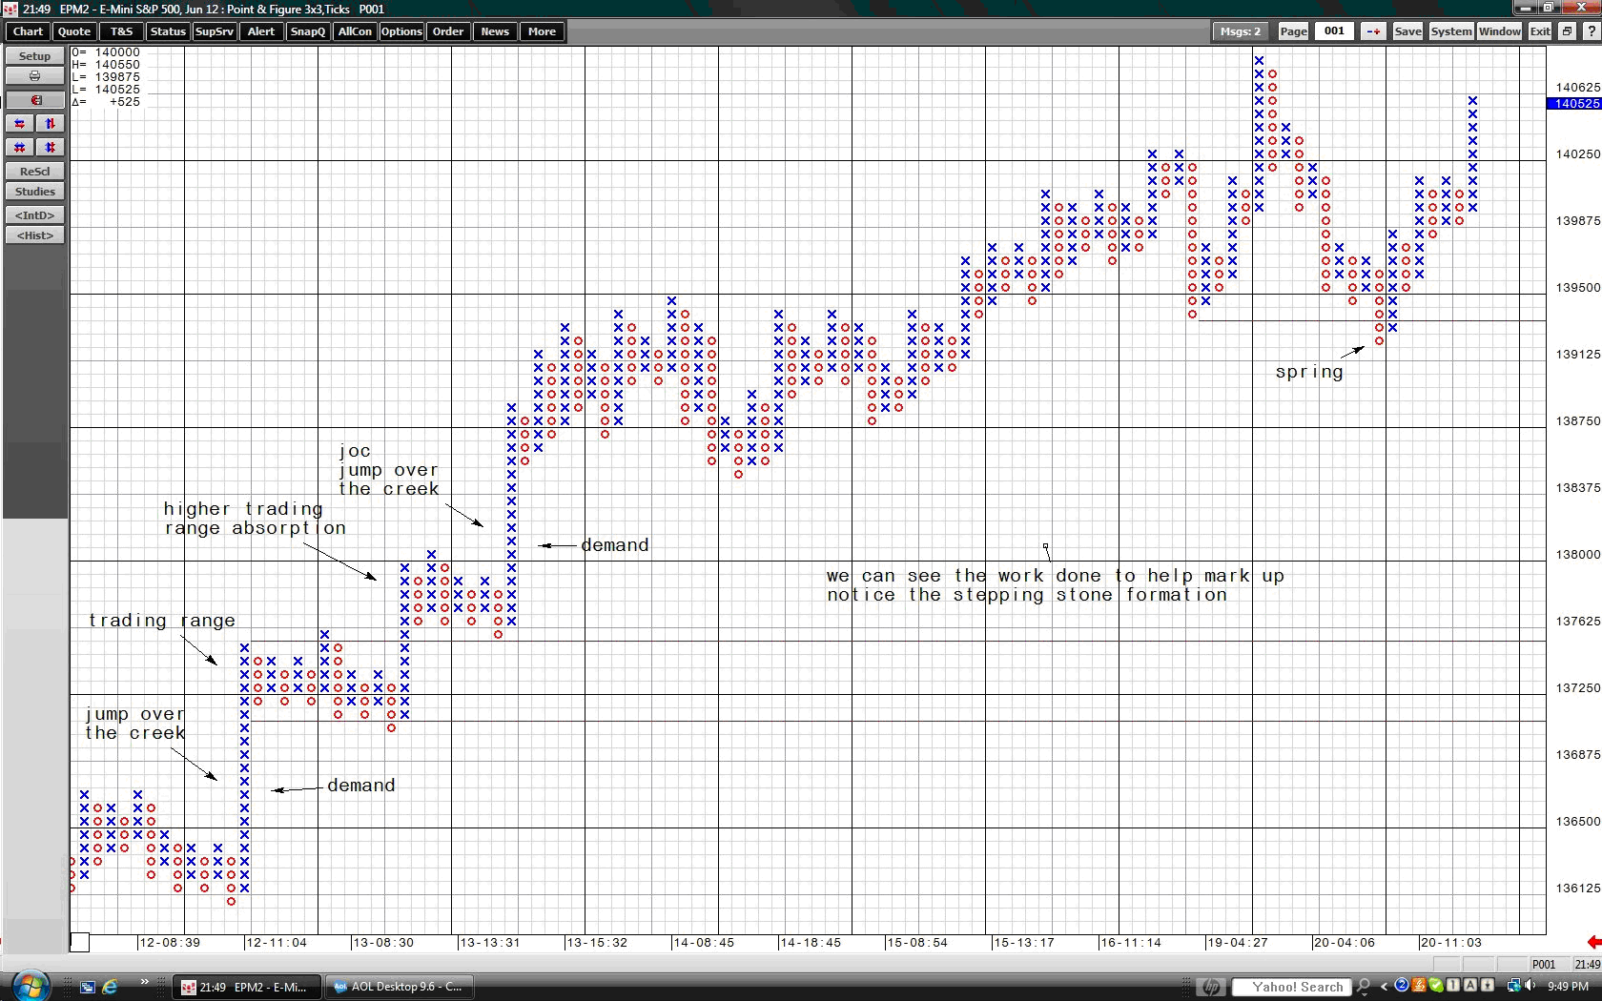Click the <IntD> button
The width and height of the screenshot is (1602, 1001).
tap(34, 215)
